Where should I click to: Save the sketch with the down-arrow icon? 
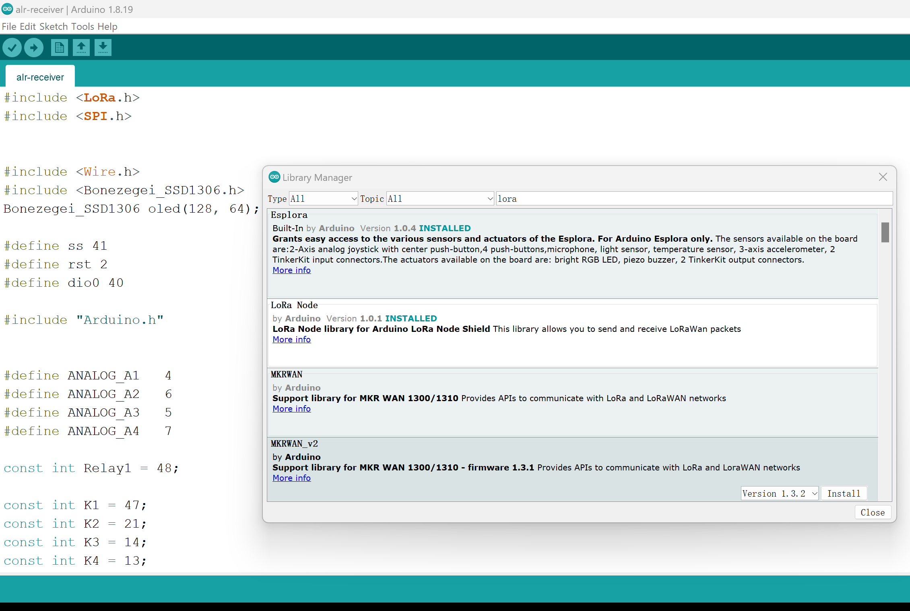tap(103, 48)
